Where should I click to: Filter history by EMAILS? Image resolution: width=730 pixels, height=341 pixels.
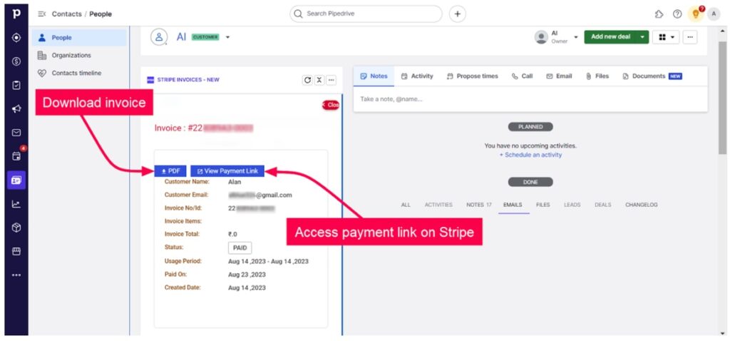pyautogui.click(x=513, y=205)
